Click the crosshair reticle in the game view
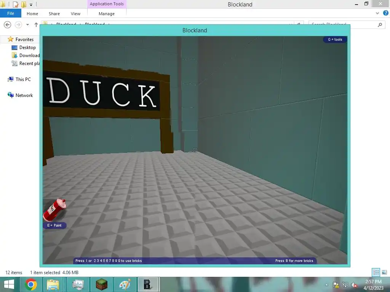 (195, 150)
